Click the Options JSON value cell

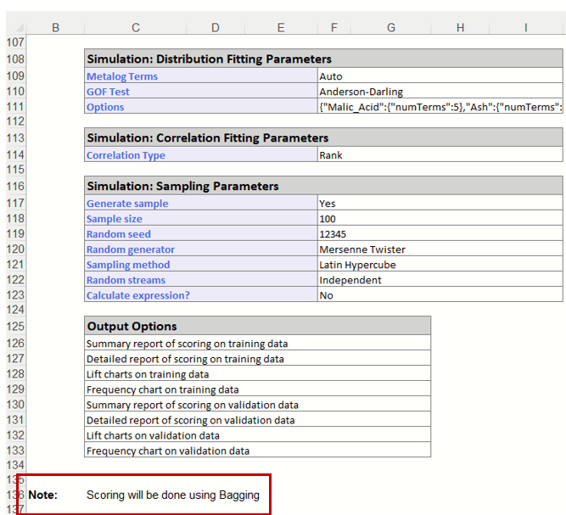pos(440,107)
